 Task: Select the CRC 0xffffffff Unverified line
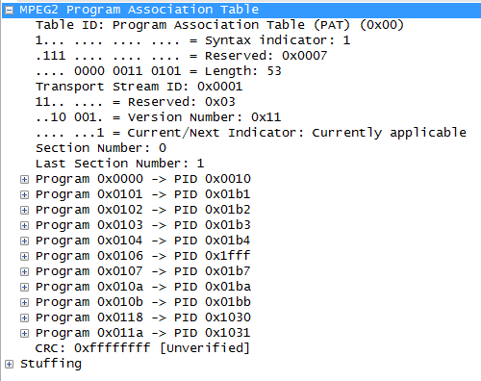[142, 348]
